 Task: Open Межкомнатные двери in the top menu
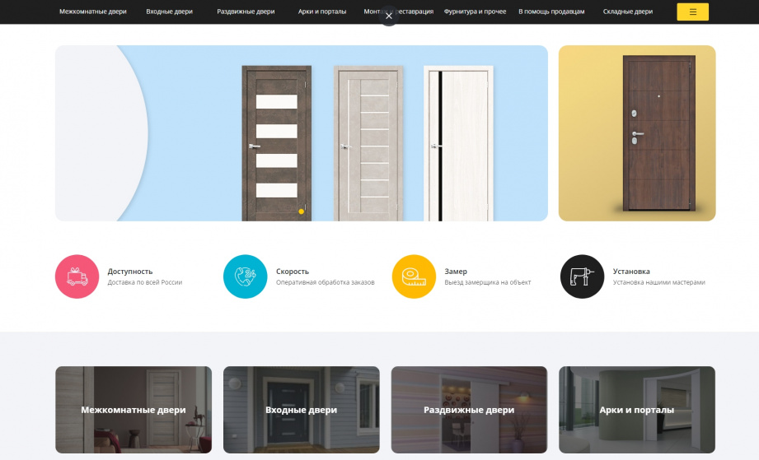coord(93,12)
